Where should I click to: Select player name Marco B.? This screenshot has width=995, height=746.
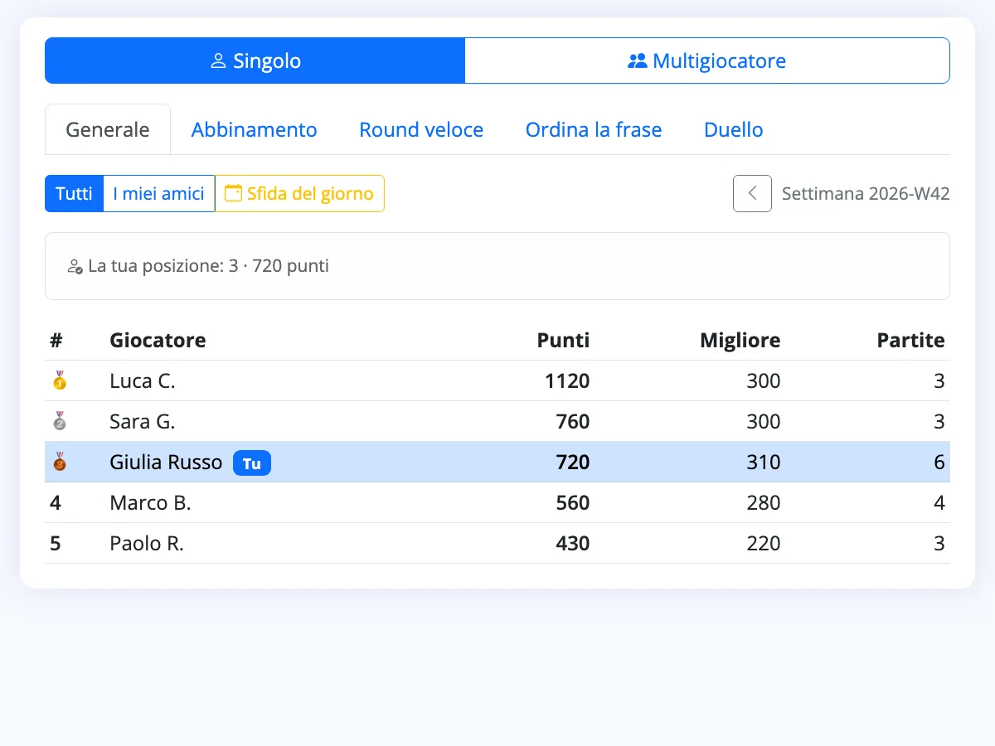150,502
